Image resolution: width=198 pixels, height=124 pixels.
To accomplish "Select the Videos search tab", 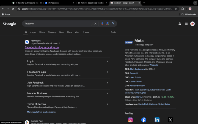I will (42, 32).
